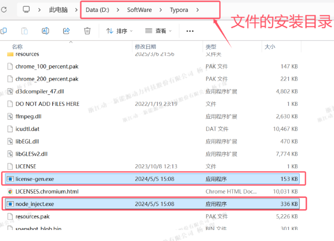Click the share icon in toolbar

[x=66, y=31]
